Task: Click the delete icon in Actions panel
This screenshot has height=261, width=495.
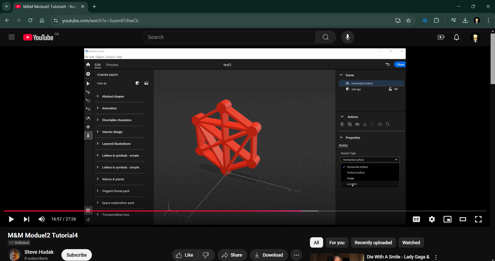Action: 342,124
